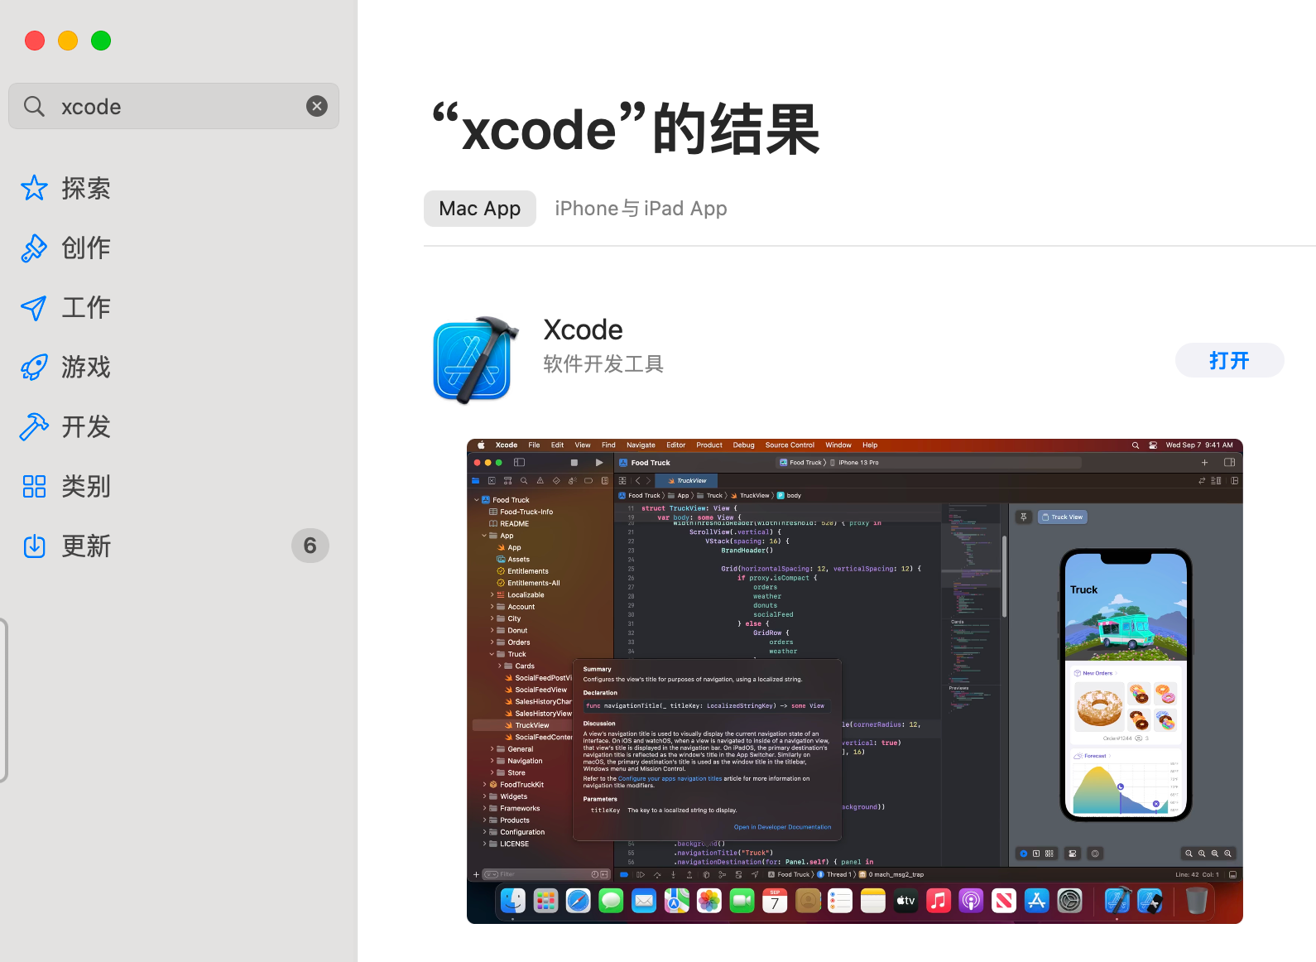Clear the xcode search text

317,106
